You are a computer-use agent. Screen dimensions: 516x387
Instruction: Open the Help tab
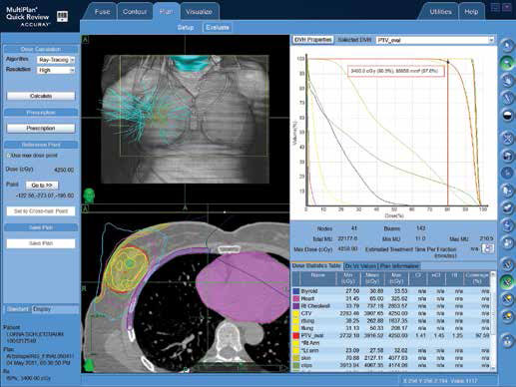[x=471, y=12]
